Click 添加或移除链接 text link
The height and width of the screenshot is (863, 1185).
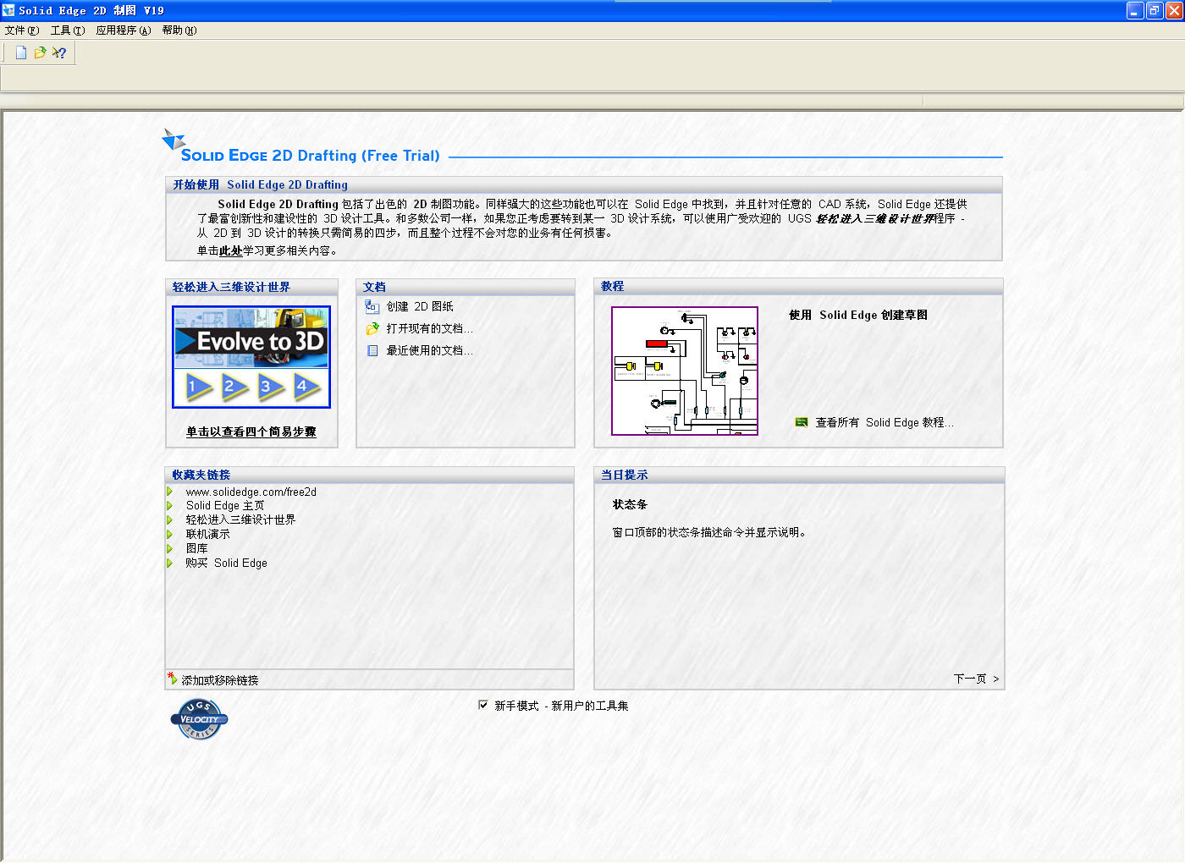[x=220, y=680]
